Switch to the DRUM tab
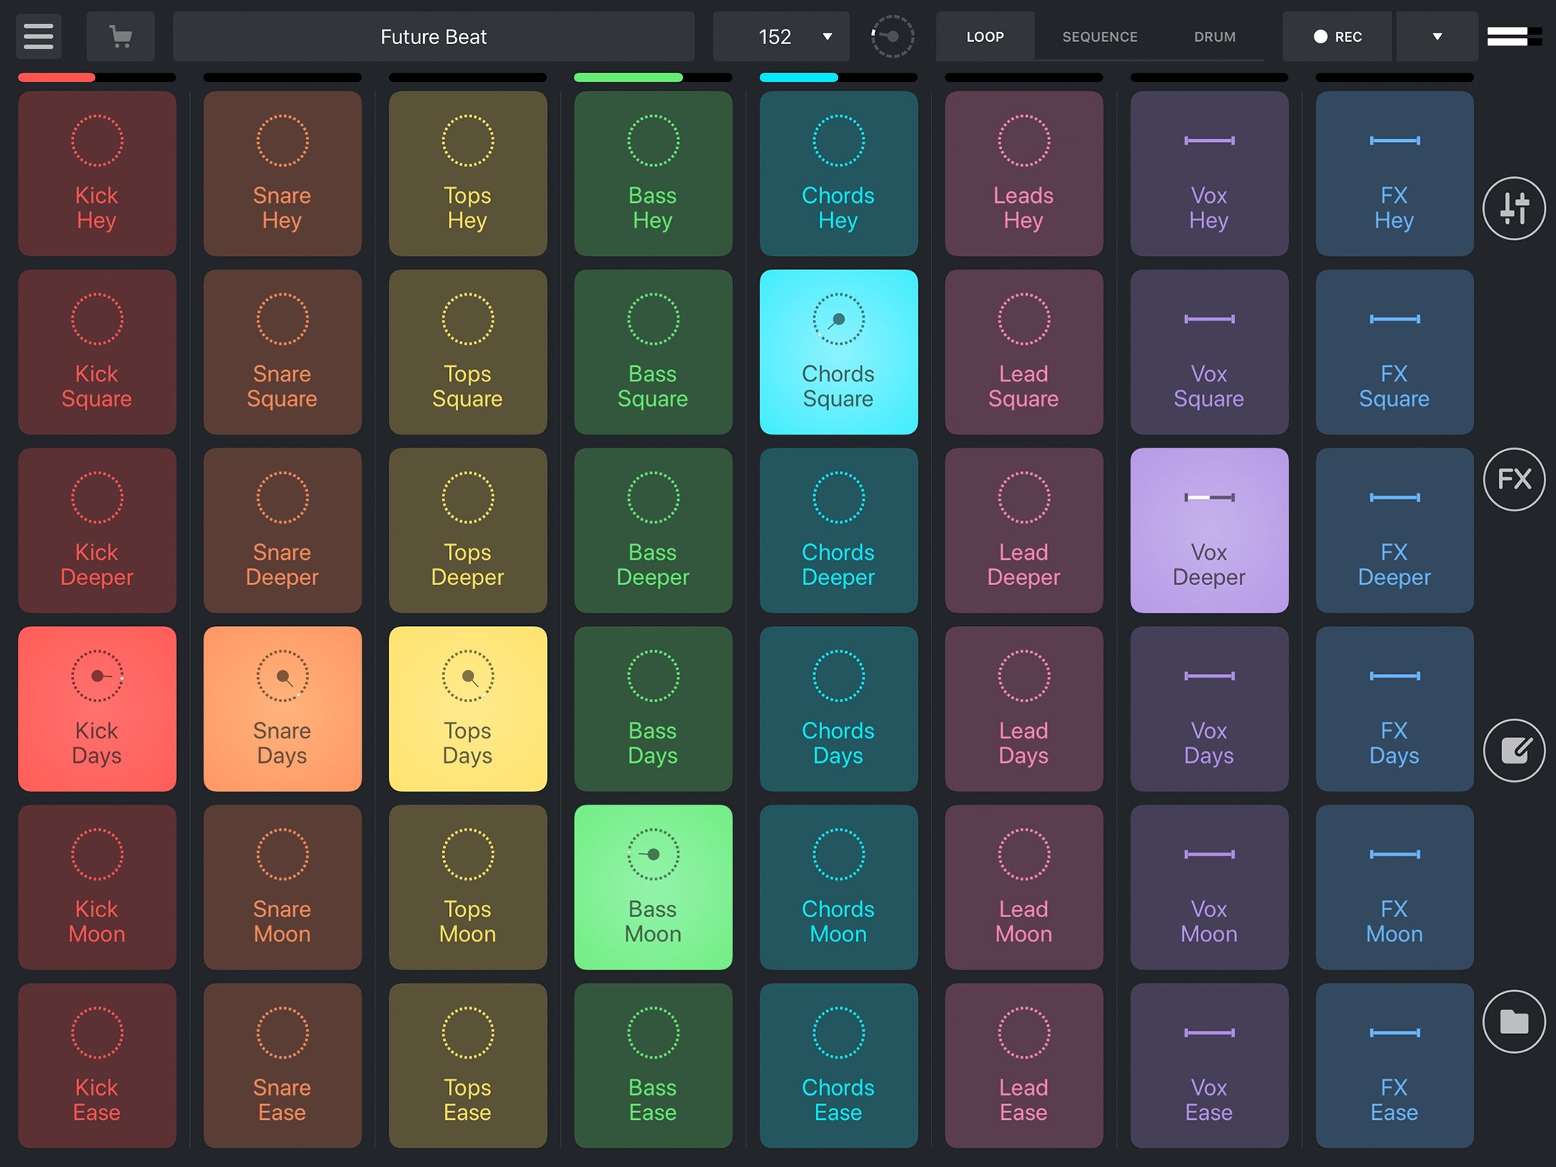1556x1167 pixels. tap(1214, 36)
